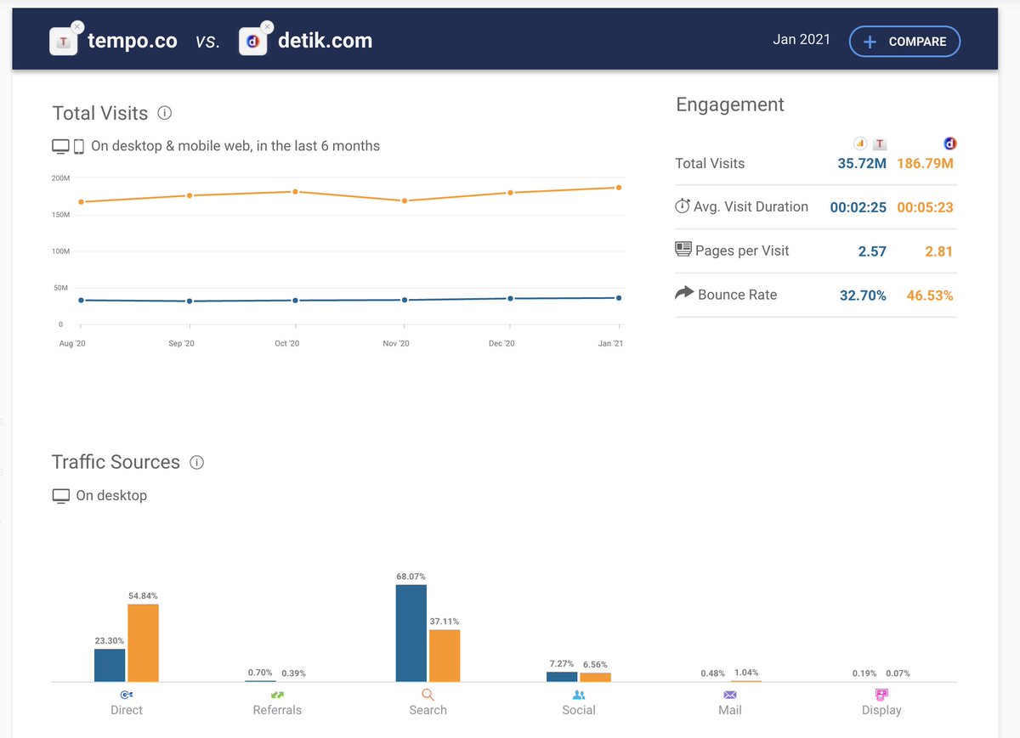Viewport: 1020px width, 738px height.
Task: Open the Traffic Sources info icon
Action: coord(196,462)
